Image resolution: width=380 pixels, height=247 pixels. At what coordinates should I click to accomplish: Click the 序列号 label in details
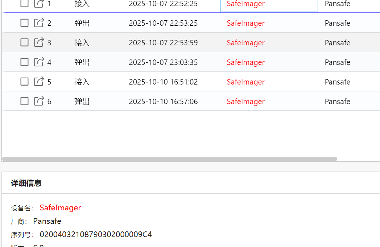[22, 235]
